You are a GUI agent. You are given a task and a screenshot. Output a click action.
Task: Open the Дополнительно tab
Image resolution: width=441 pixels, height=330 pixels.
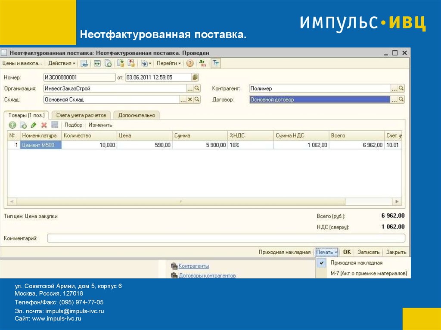coord(137,115)
